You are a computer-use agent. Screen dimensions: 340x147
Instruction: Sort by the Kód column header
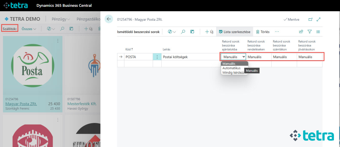point(129,49)
